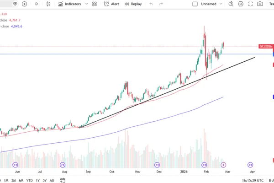Start bar Replay mode
274x183 pixels.
click(133, 4)
